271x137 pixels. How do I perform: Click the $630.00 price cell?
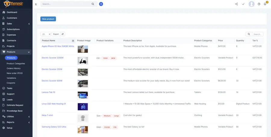222,81
